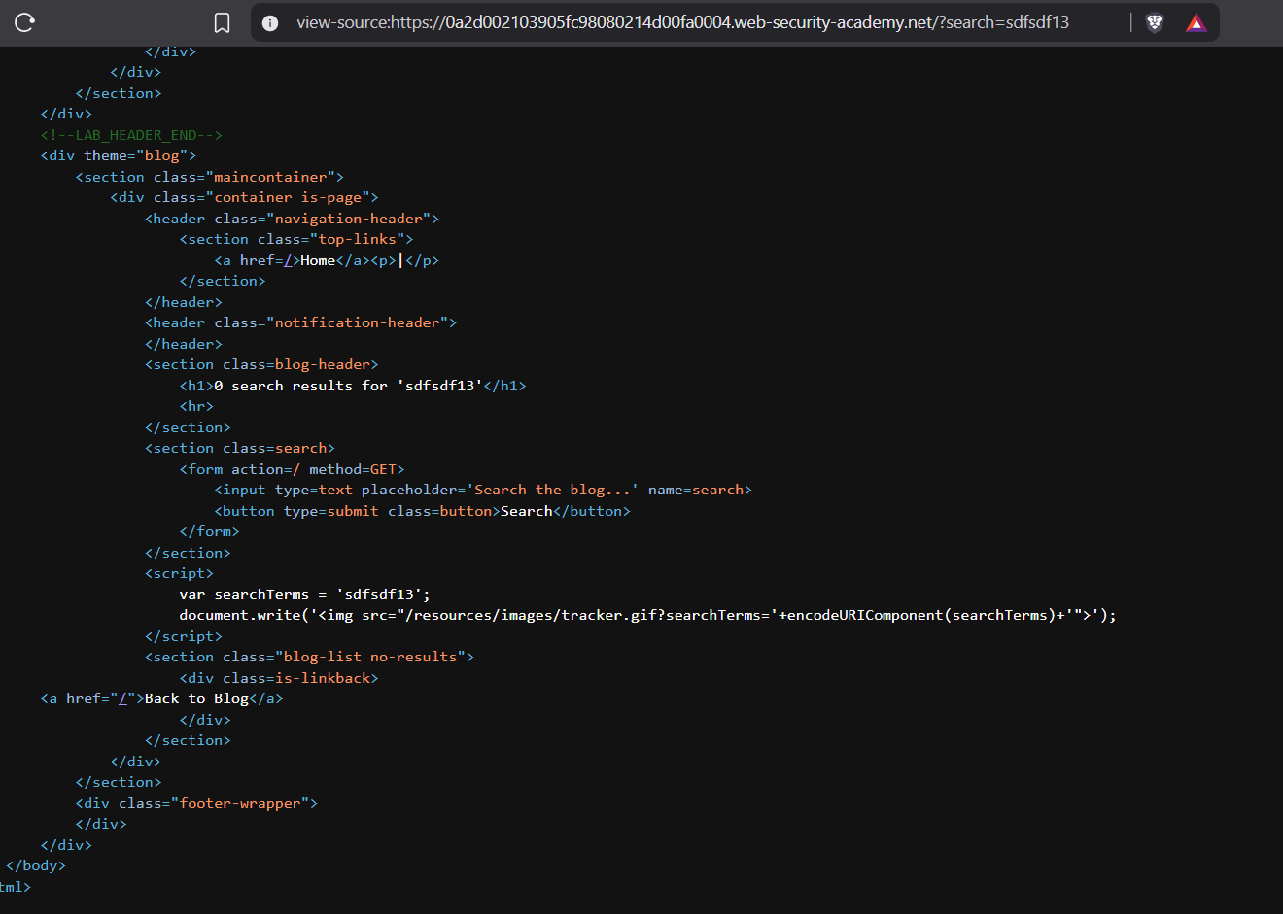Click the section class=search line
Image resolution: width=1283 pixels, height=914 pixels.
(240, 448)
